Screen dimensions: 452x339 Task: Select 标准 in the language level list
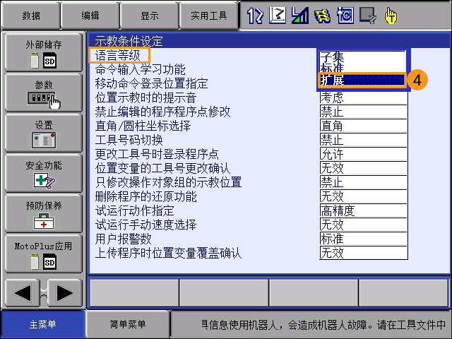click(x=362, y=68)
